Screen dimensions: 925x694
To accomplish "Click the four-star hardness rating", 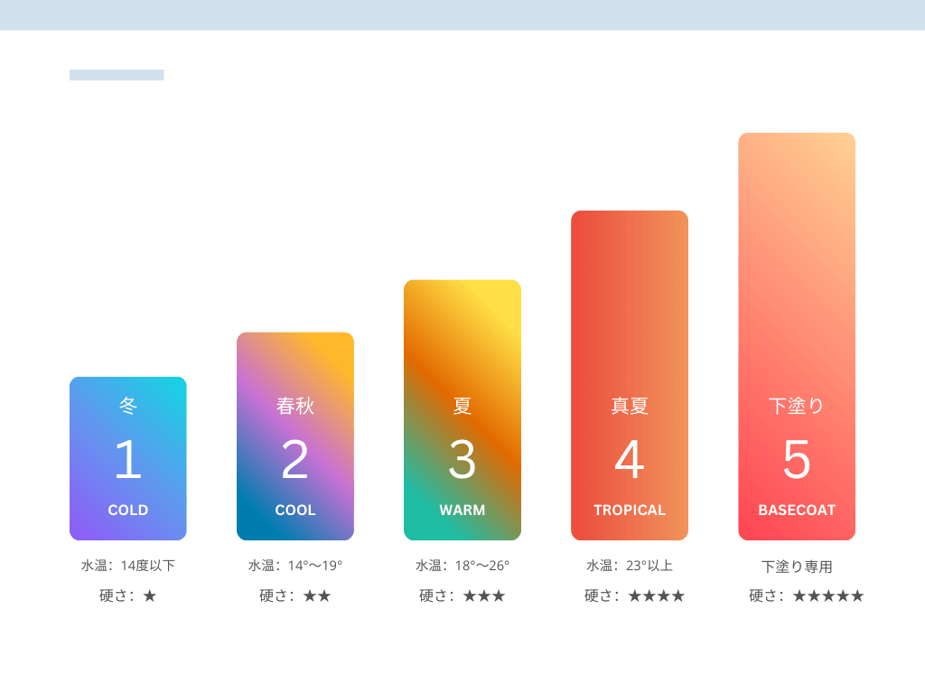I will (657, 596).
